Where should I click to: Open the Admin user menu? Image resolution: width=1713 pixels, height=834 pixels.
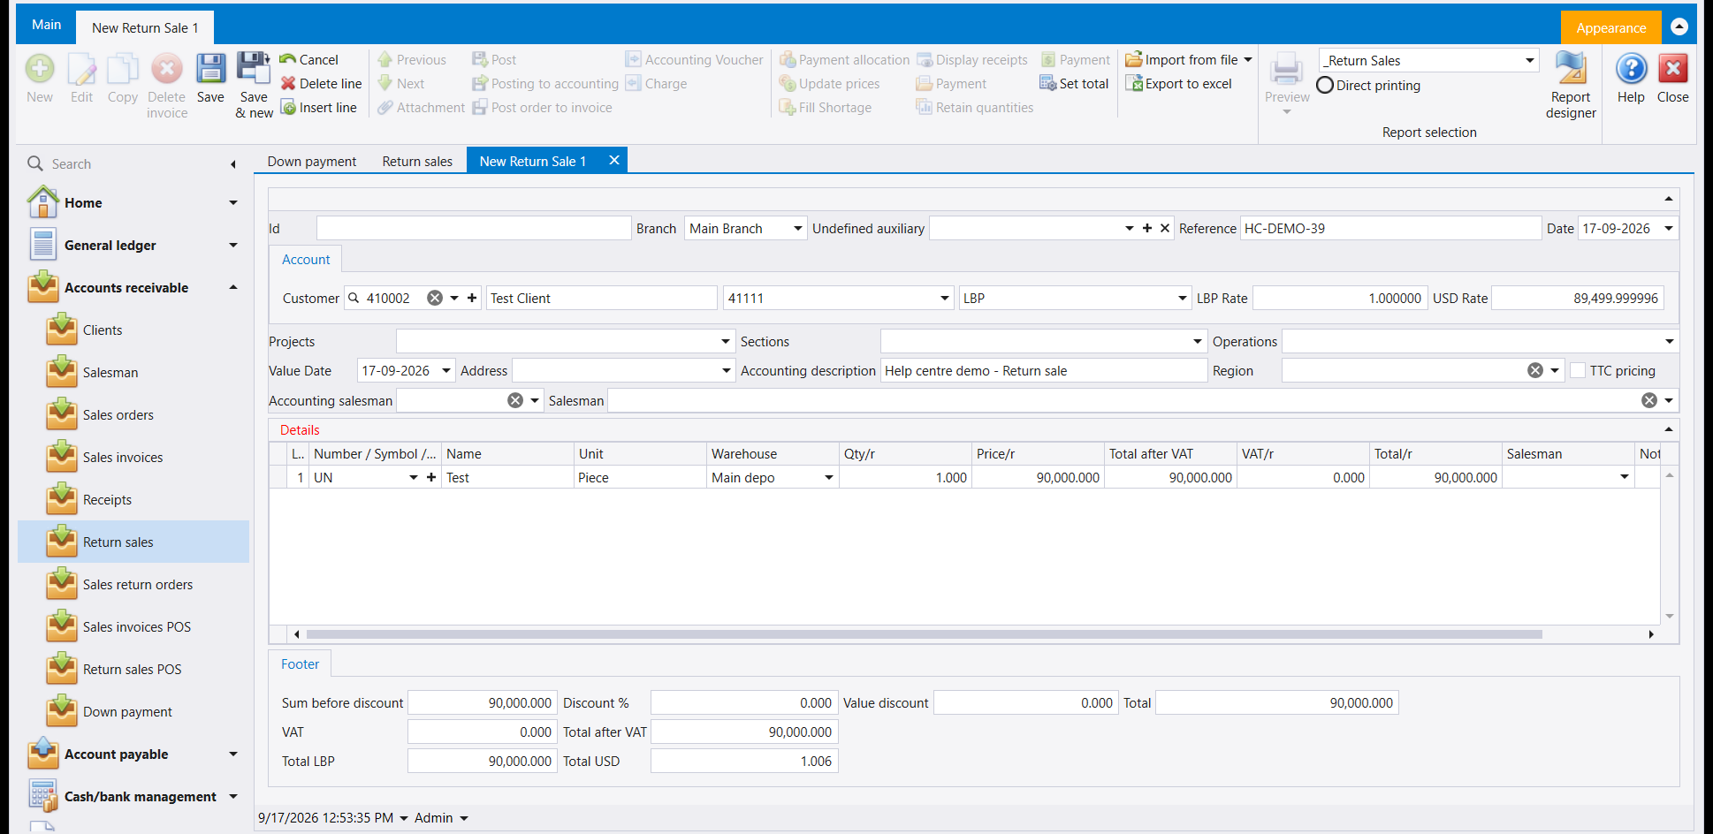[x=441, y=818]
